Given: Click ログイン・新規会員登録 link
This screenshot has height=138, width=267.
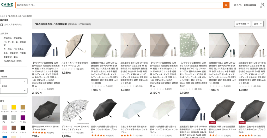Looking at the screenshot, I should click(x=245, y=5).
